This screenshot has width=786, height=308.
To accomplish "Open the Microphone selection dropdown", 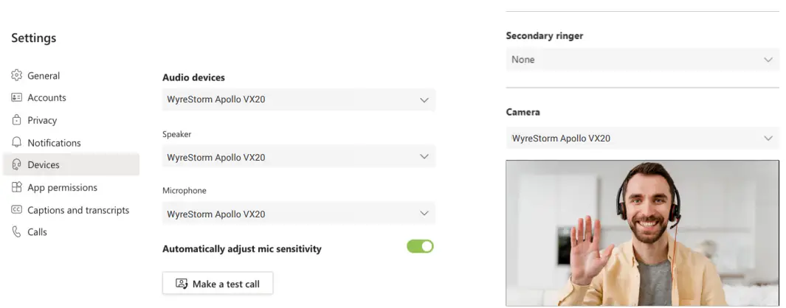I will [x=298, y=214].
